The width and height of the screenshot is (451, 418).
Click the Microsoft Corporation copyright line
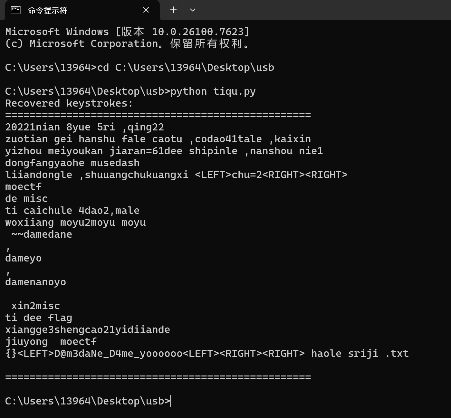pyautogui.click(x=127, y=44)
